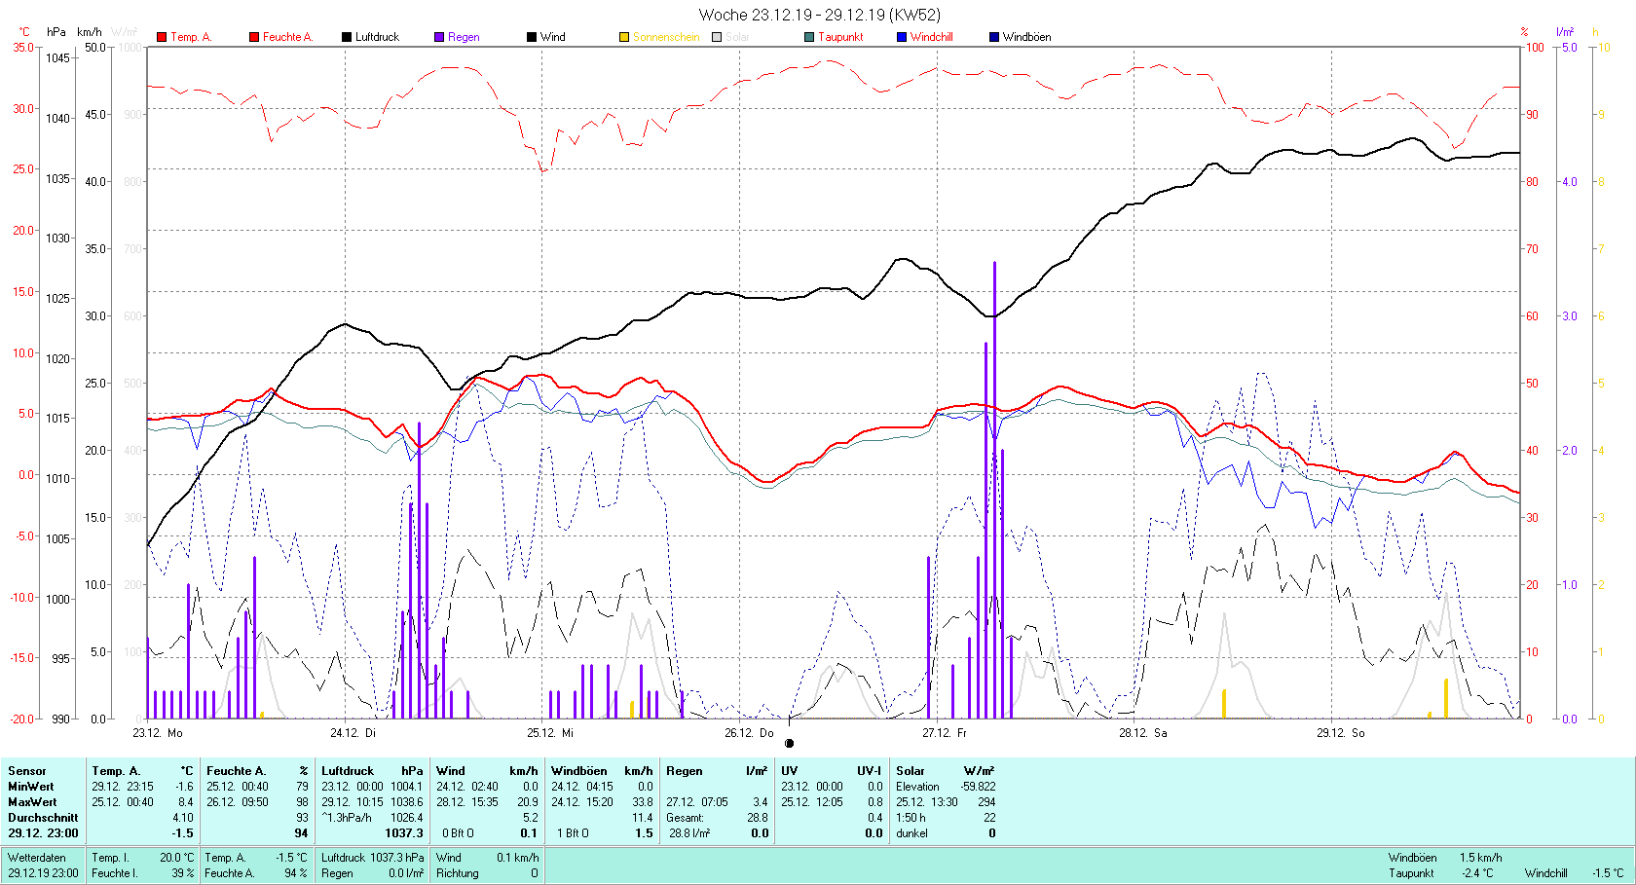This screenshot has height=885, width=1636.
Task: Pick the gray Solar legend swatch
Action: pyautogui.click(x=717, y=37)
